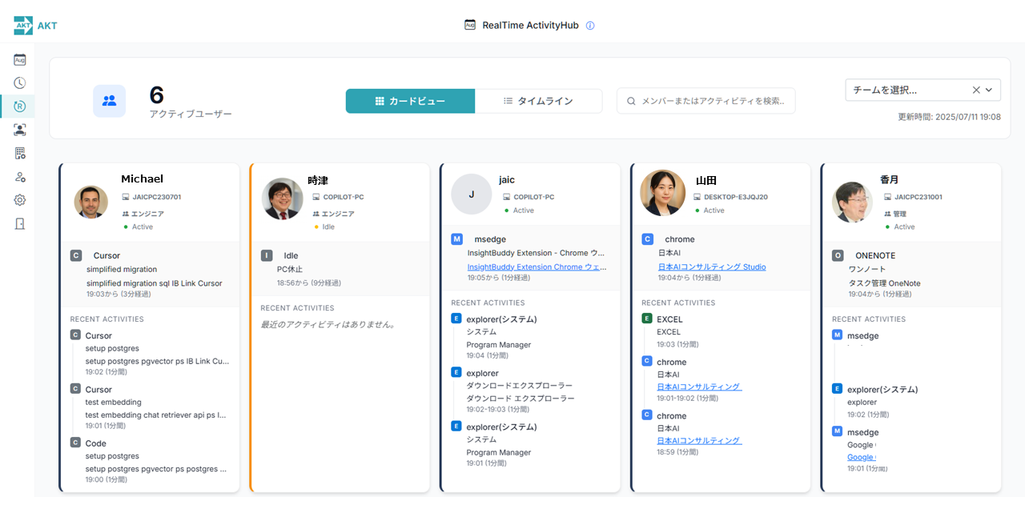1025x513 pixels.
Task: Click Michael's profile avatar
Action: [91, 202]
